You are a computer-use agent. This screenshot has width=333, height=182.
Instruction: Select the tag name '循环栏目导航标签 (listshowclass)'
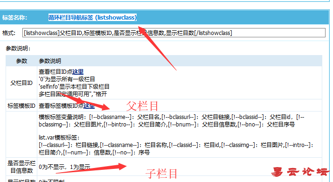(92, 17)
